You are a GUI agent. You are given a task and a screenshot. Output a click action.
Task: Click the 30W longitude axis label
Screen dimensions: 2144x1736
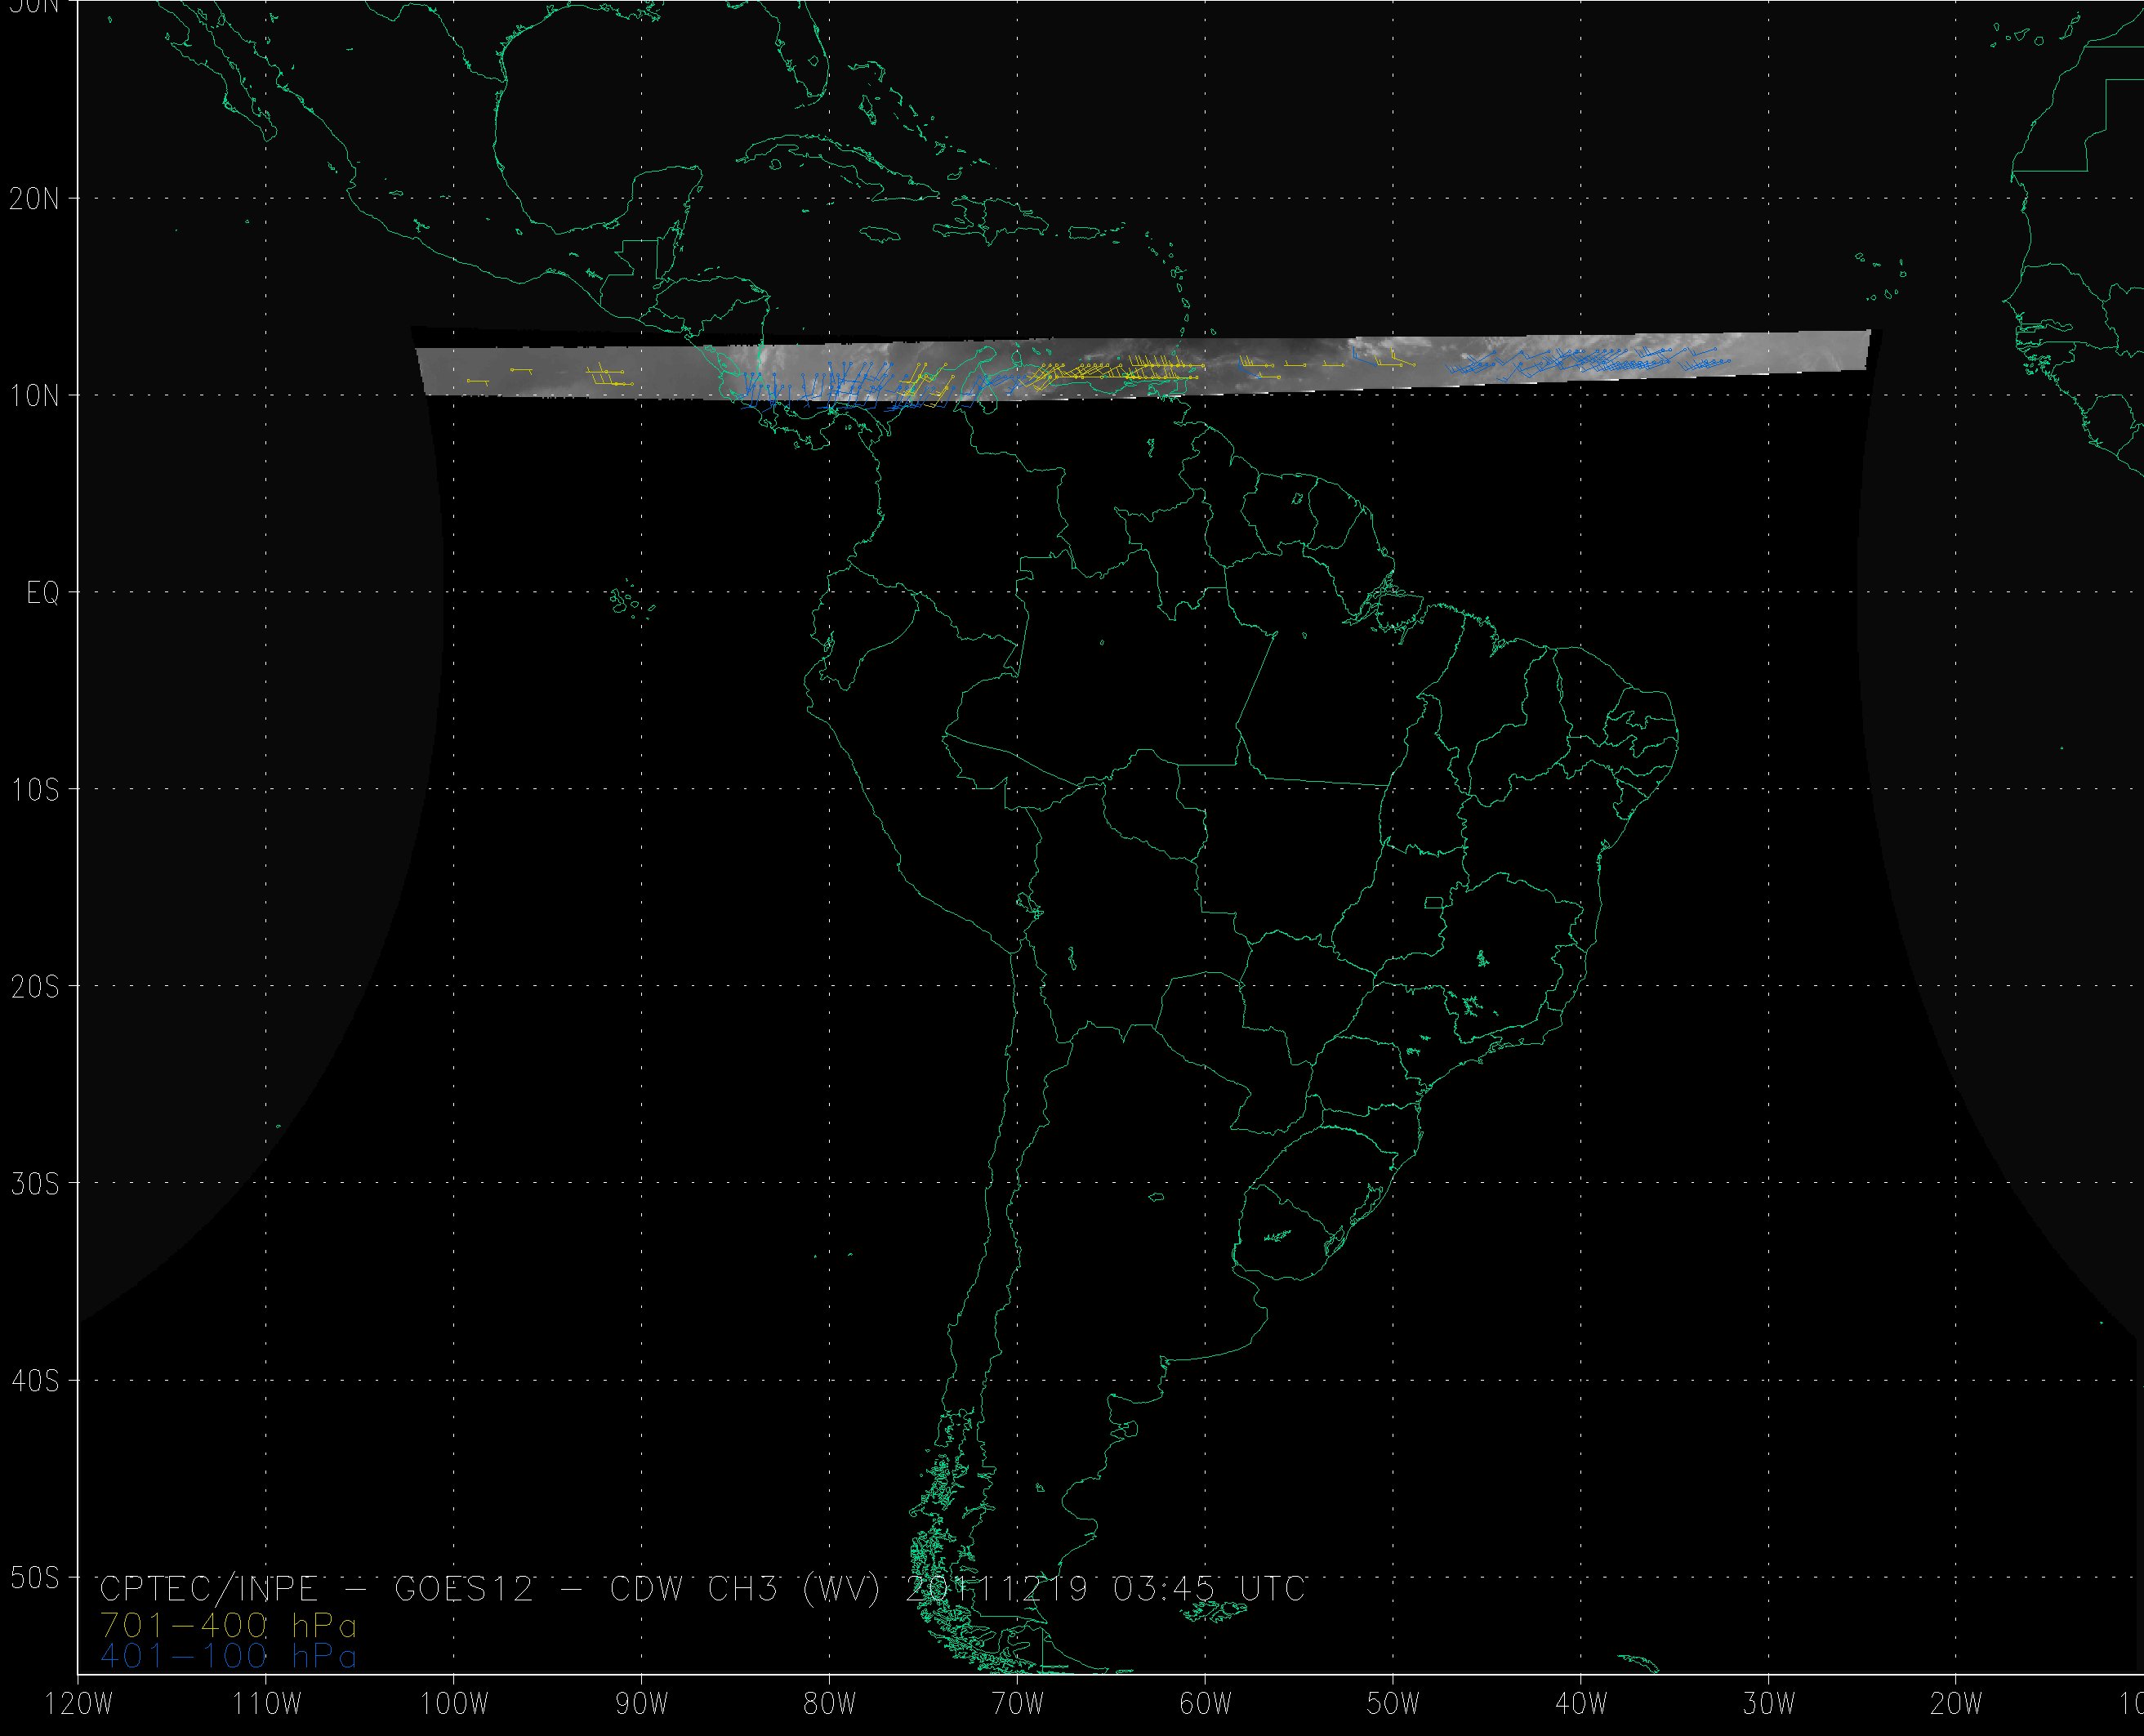[x=1768, y=1704]
